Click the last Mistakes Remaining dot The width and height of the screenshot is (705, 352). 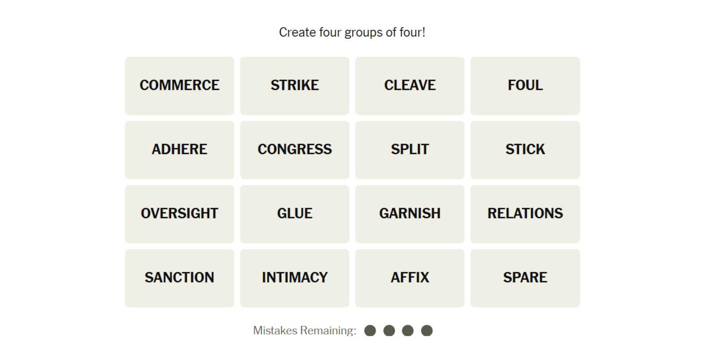coord(427,331)
